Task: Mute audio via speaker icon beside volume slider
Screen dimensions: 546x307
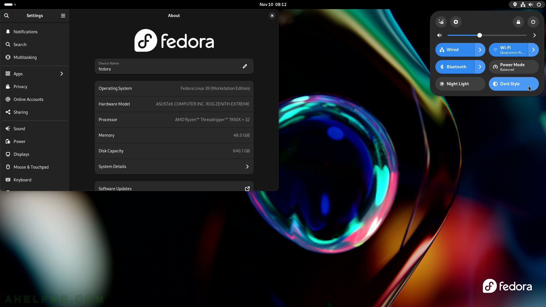Action: point(440,35)
